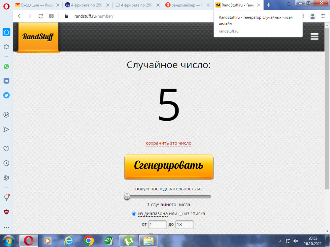Image resolution: width=330 pixels, height=247 pixels.
Task: Click the Сгенерировать button
Action: (169, 167)
